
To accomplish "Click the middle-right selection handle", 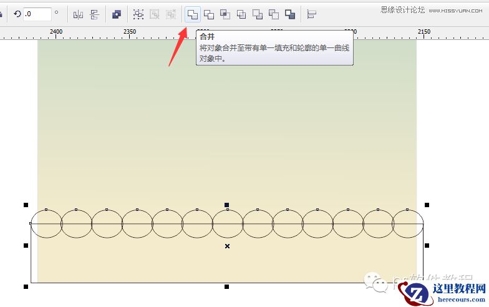I will (427, 246).
